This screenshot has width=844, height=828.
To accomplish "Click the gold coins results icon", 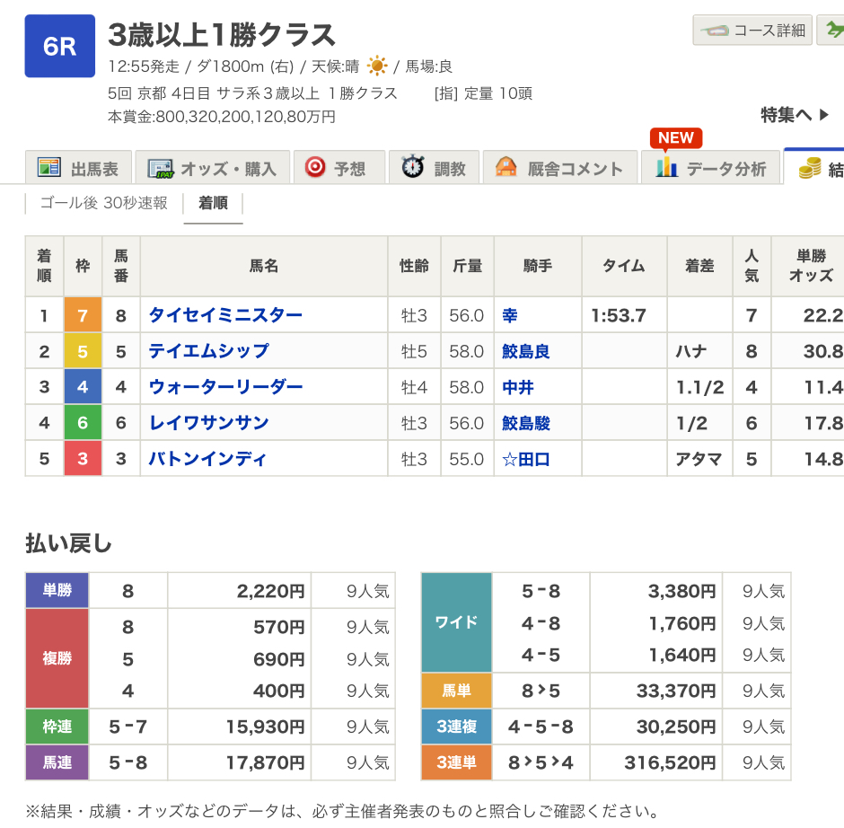I will [810, 168].
